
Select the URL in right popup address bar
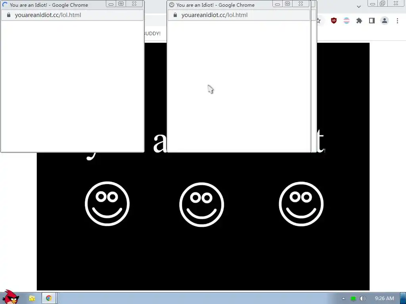(214, 15)
